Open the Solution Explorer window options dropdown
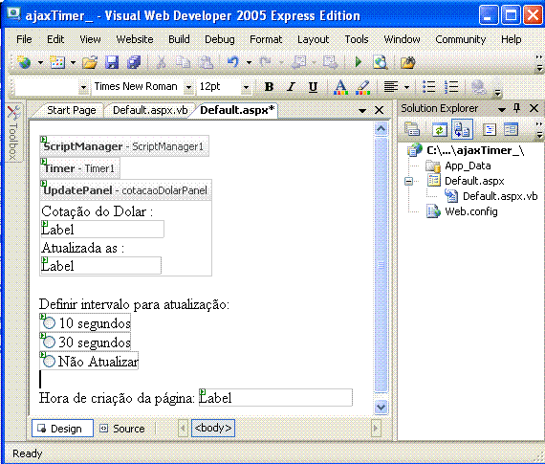This screenshot has width=545, height=464. [x=502, y=109]
